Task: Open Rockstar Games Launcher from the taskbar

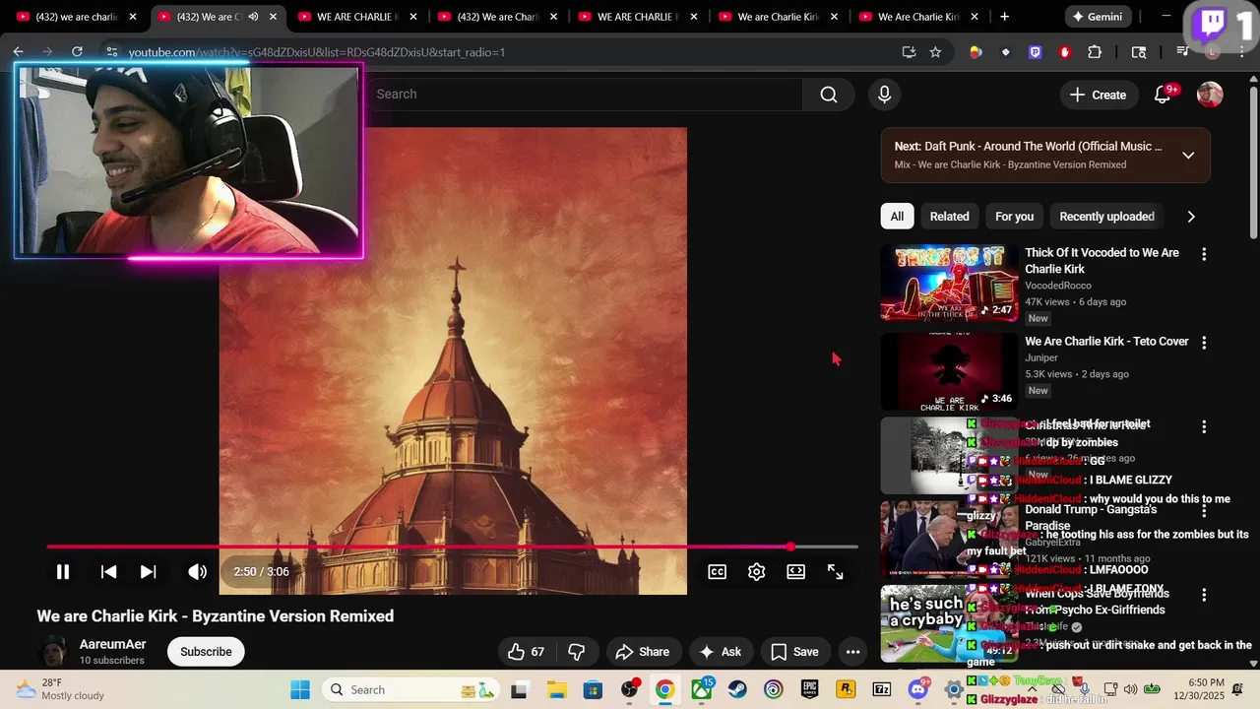Action: pyautogui.click(x=846, y=689)
